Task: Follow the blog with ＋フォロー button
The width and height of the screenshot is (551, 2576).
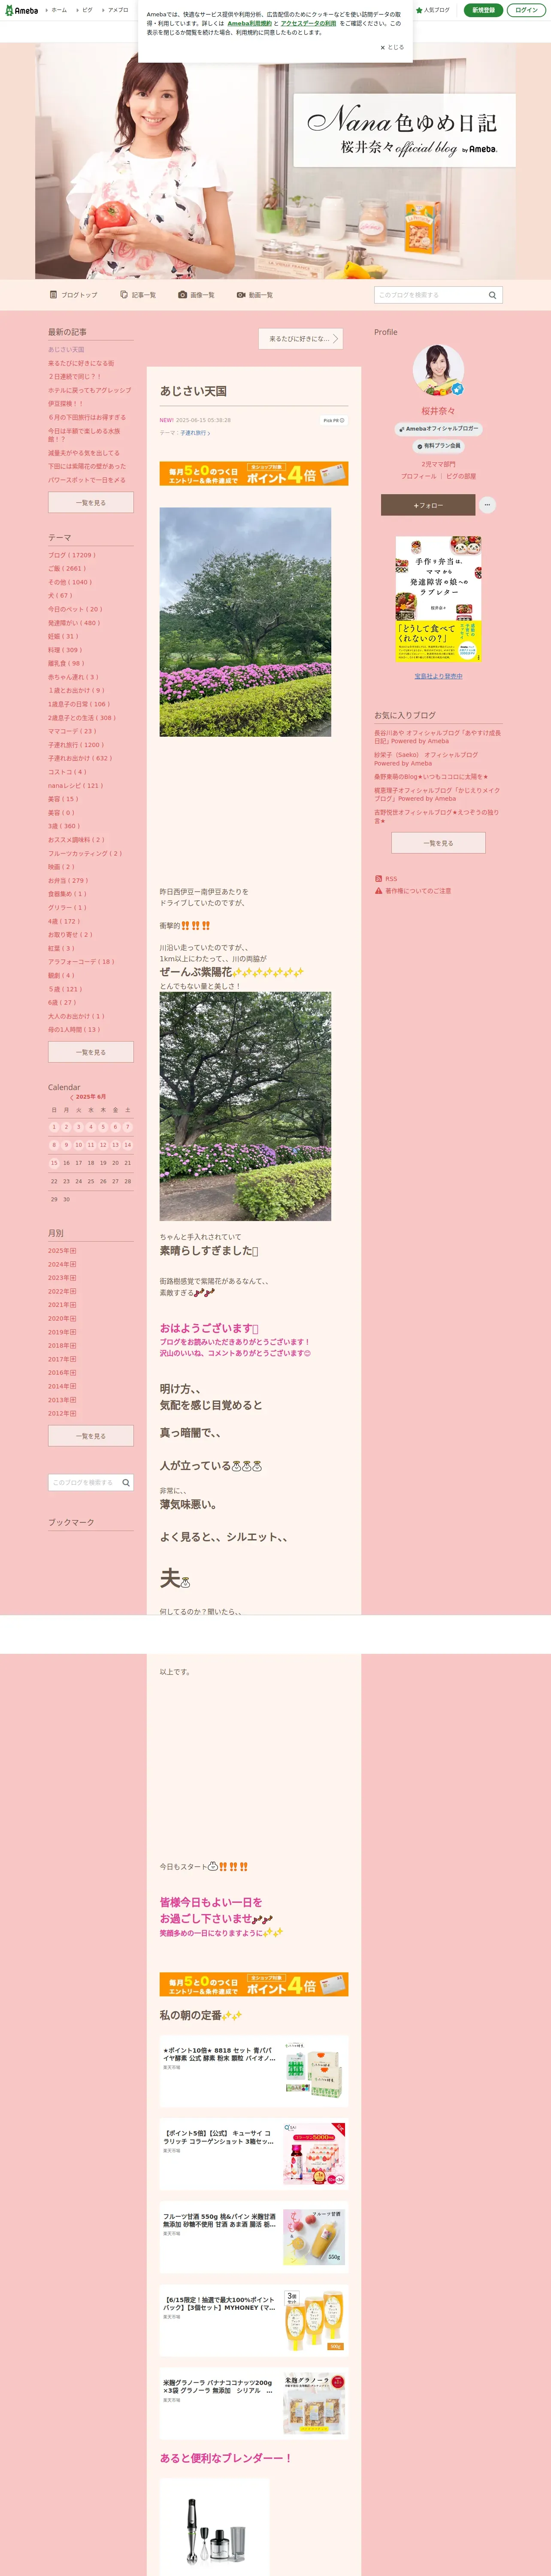Action: tap(428, 505)
